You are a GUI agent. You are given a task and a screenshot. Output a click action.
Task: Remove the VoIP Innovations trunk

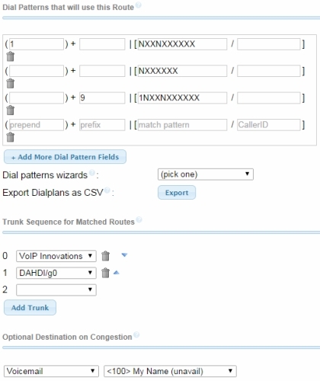click(x=105, y=256)
